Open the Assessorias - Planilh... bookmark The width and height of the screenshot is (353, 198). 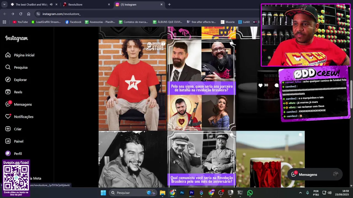click(100, 22)
